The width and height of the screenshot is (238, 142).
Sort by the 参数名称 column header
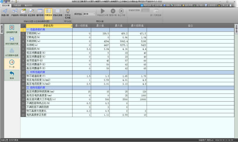click(49, 26)
